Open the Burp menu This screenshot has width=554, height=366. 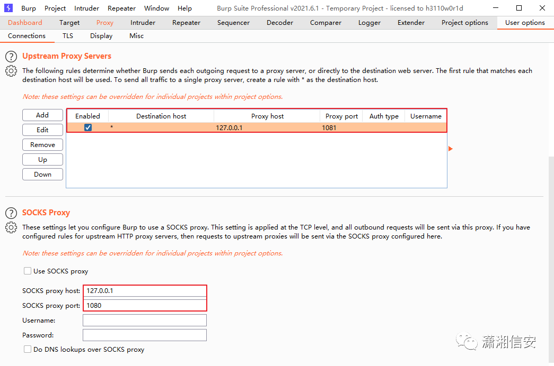29,8
